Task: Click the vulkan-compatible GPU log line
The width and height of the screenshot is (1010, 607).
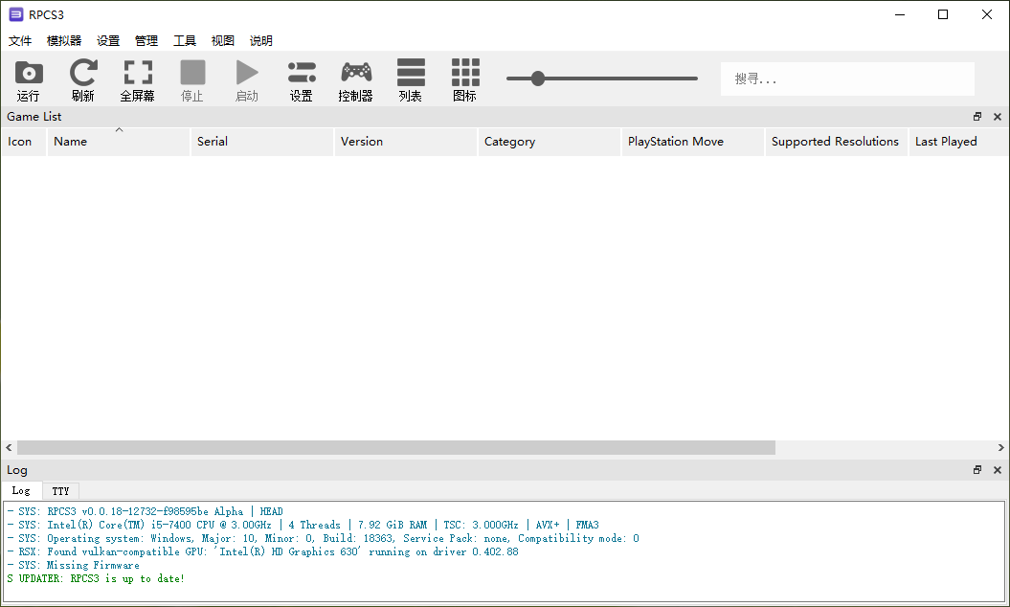Action: tap(263, 551)
